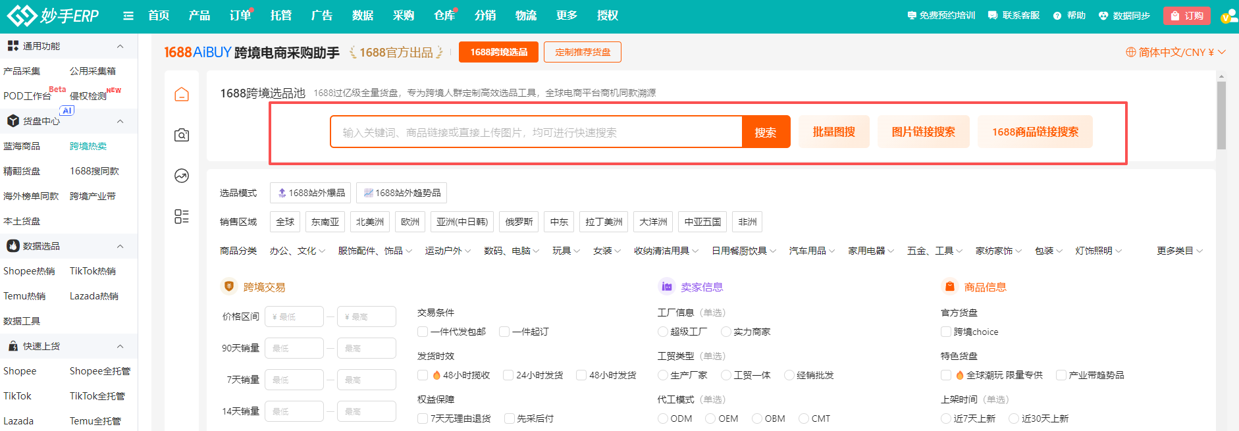This screenshot has height=431, width=1239.
Task: Check the 一件代发包邮 checkbox
Action: [423, 332]
